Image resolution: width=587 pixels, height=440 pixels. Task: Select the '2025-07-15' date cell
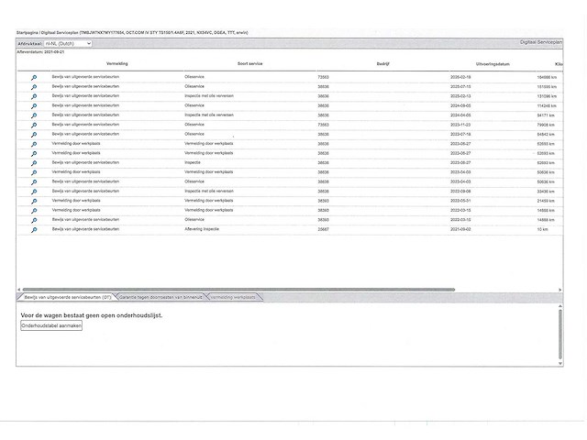point(460,87)
